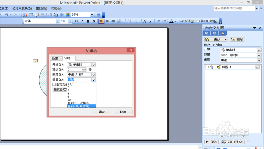Decrease font size with the small A icon
The image size is (264, 149).
click(x=151, y=21)
